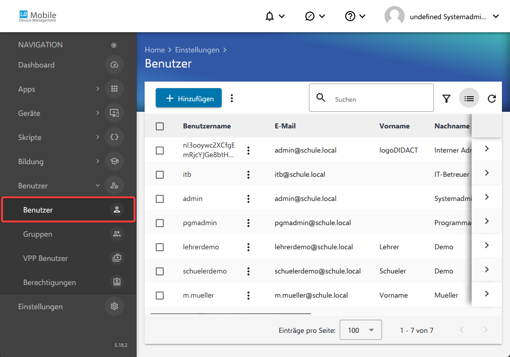
Task: Select the checkbox for lehrerdemo
Action: (160, 247)
